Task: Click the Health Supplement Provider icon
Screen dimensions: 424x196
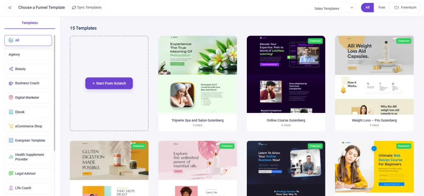Action: pyautogui.click(x=11, y=157)
